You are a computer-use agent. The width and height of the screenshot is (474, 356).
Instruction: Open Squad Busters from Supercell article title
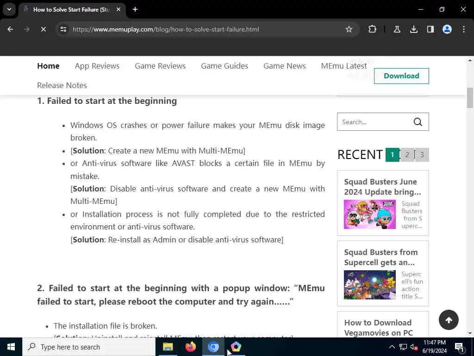click(381, 257)
